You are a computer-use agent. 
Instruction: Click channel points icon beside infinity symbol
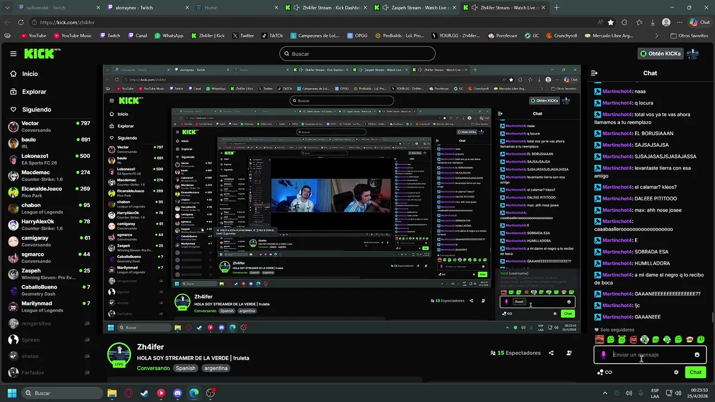tap(600, 372)
